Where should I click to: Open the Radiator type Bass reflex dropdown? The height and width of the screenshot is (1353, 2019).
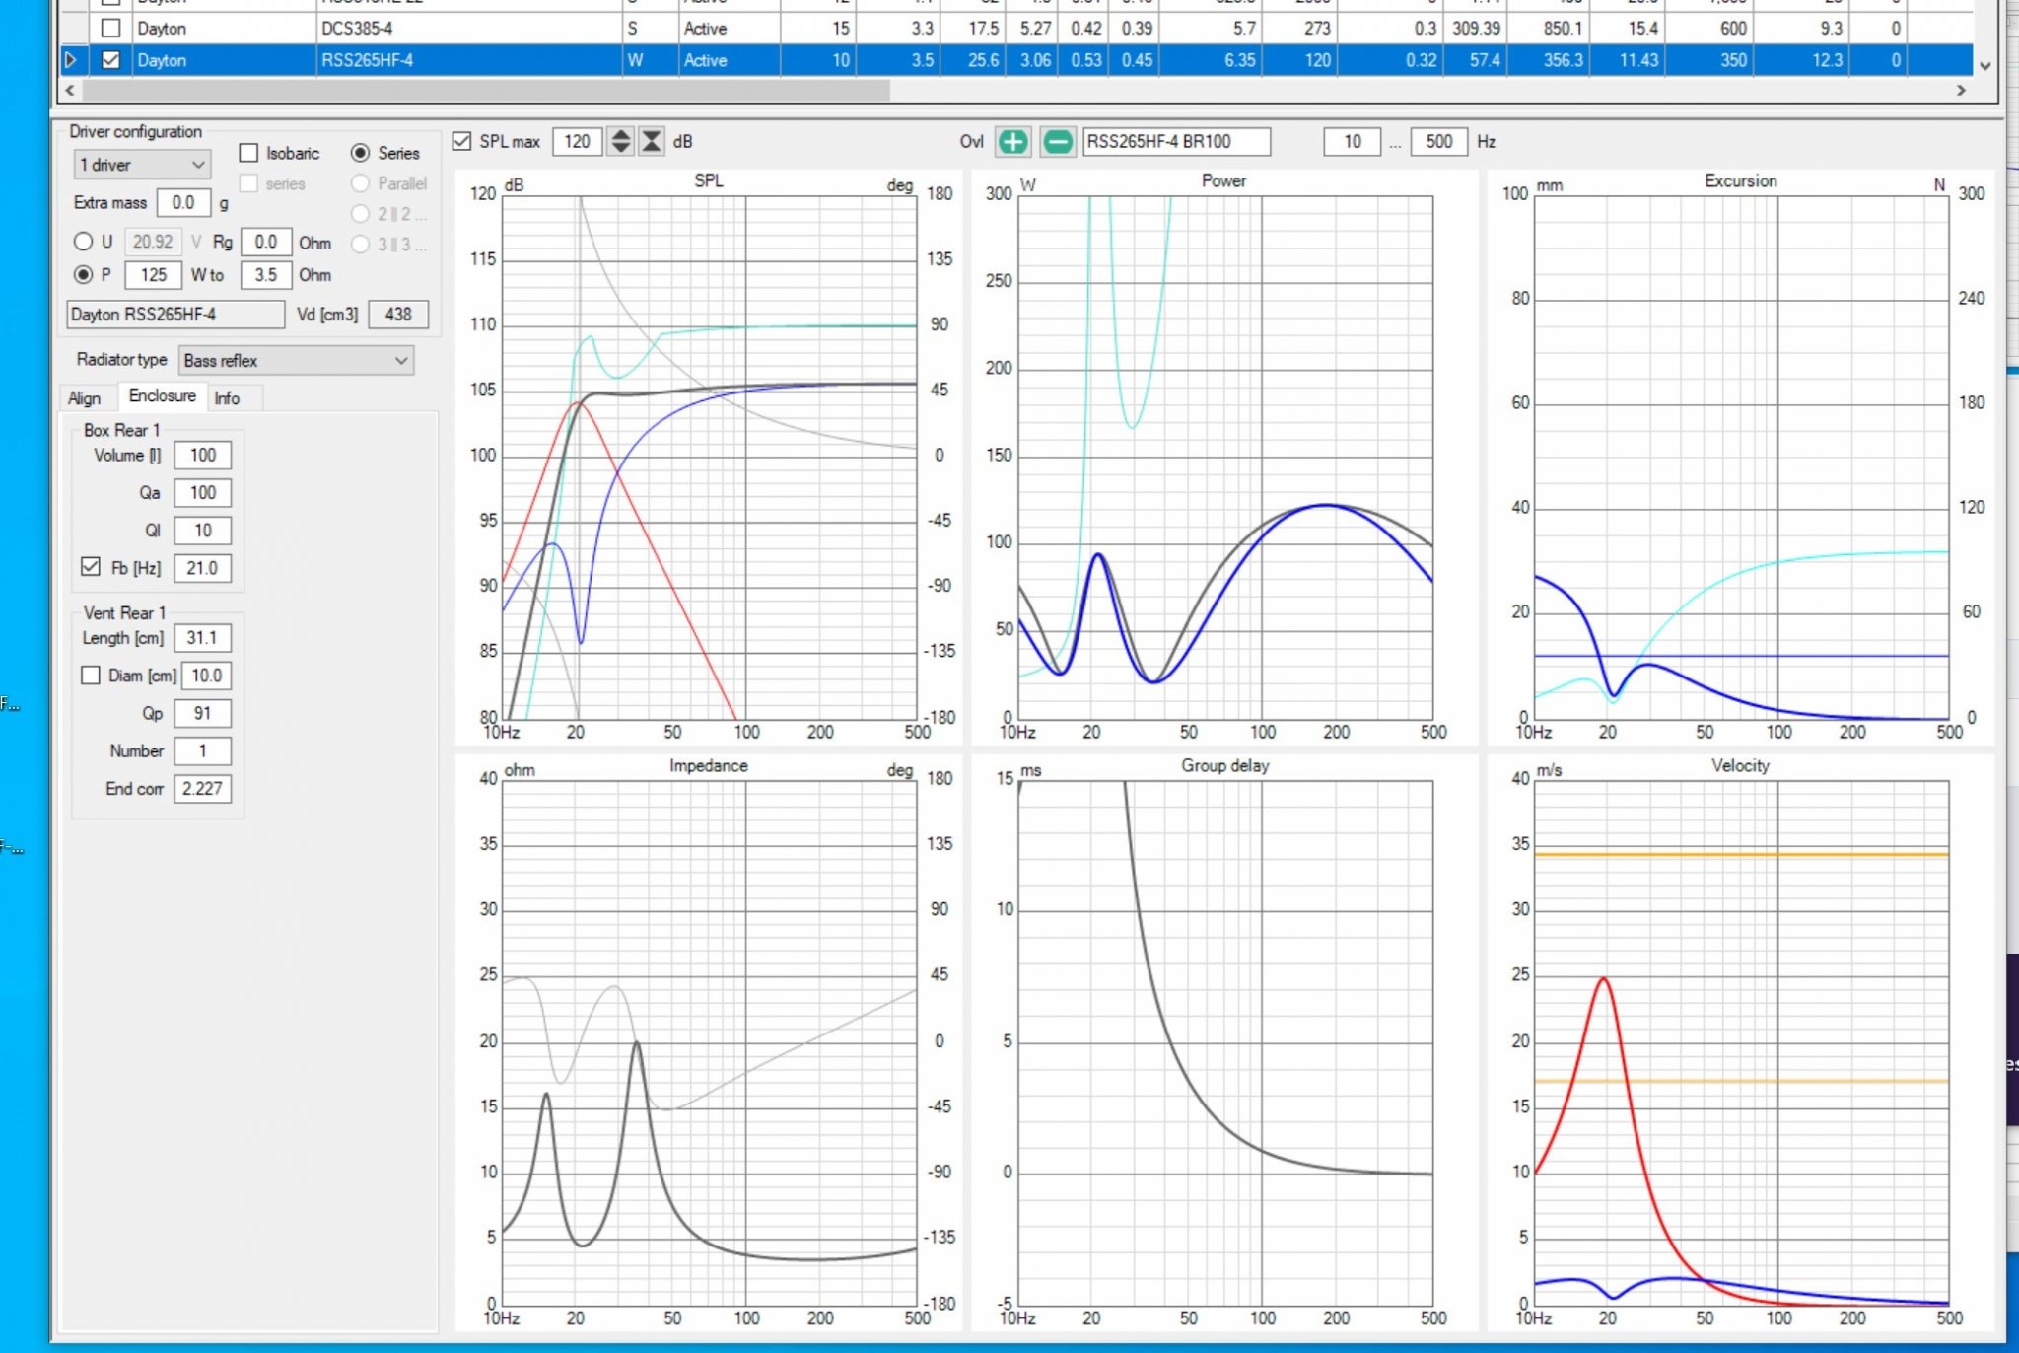[x=296, y=361]
